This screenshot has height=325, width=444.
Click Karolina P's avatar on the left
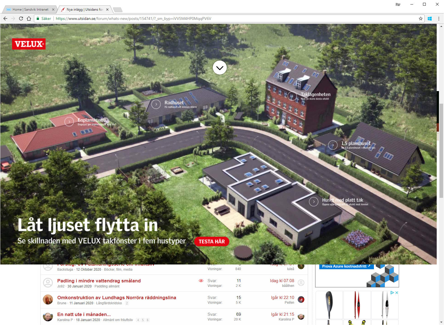pos(48,316)
